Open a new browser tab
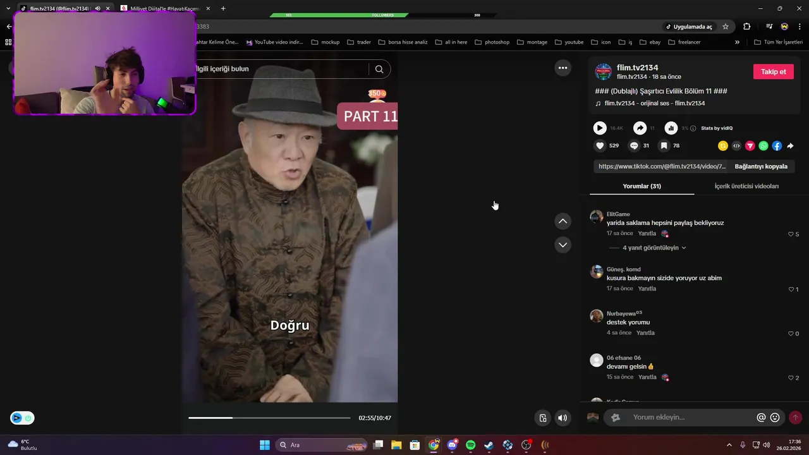 (223, 8)
